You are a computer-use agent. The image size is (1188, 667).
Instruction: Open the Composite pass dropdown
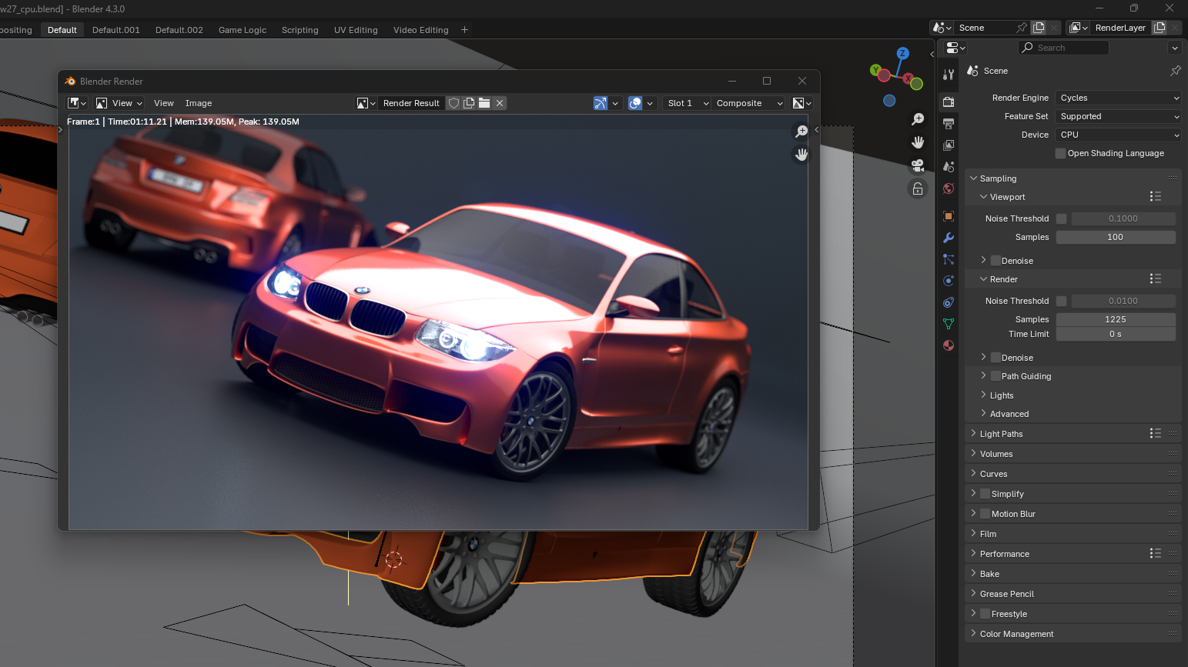coord(748,103)
